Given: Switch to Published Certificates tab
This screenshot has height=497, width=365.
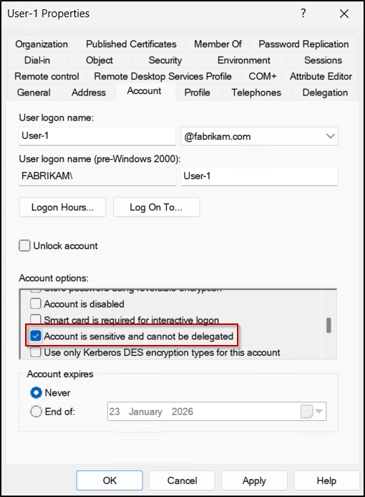Looking at the screenshot, I should tap(131, 44).
